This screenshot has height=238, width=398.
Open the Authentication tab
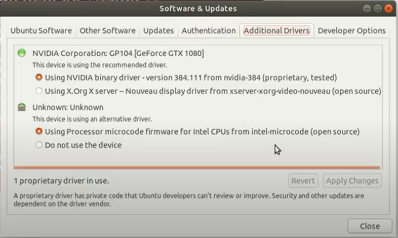point(209,31)
